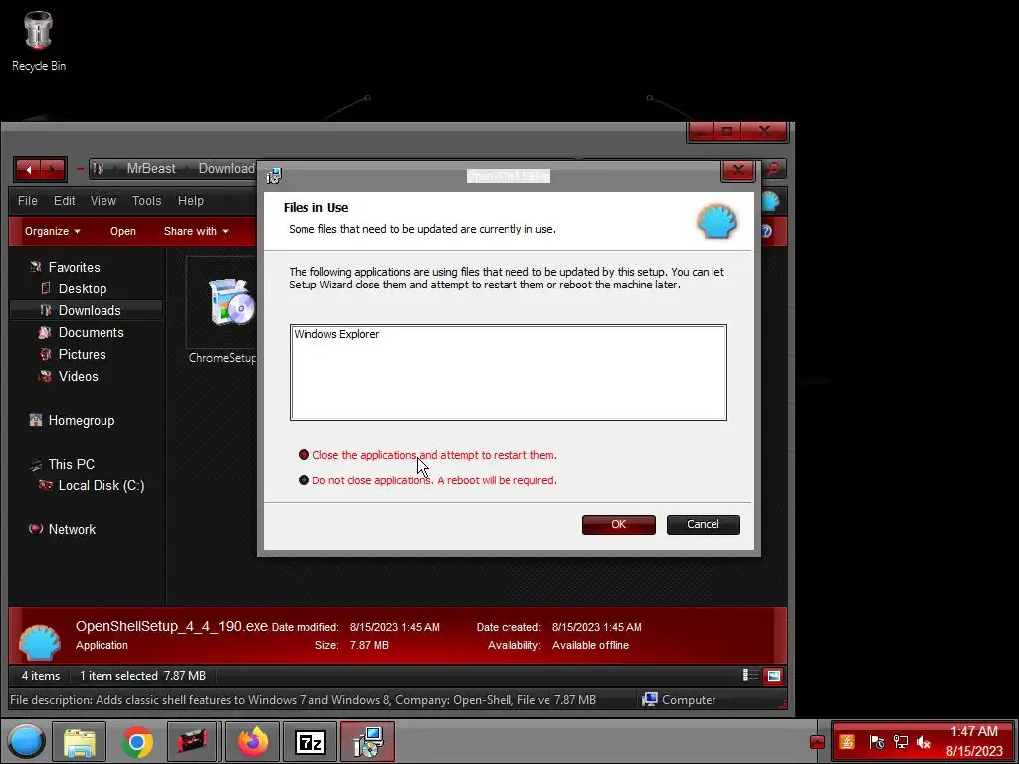This screenshot has width=1019, height=764.
Task: Select This PC in navigation pane
Action: click(x=72, y=464)
